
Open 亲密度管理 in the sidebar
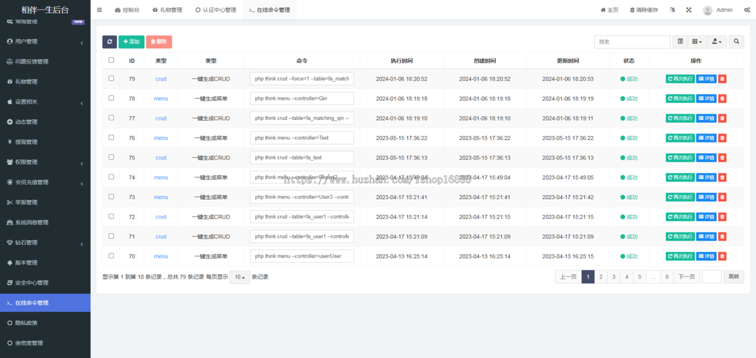[45, 344]
